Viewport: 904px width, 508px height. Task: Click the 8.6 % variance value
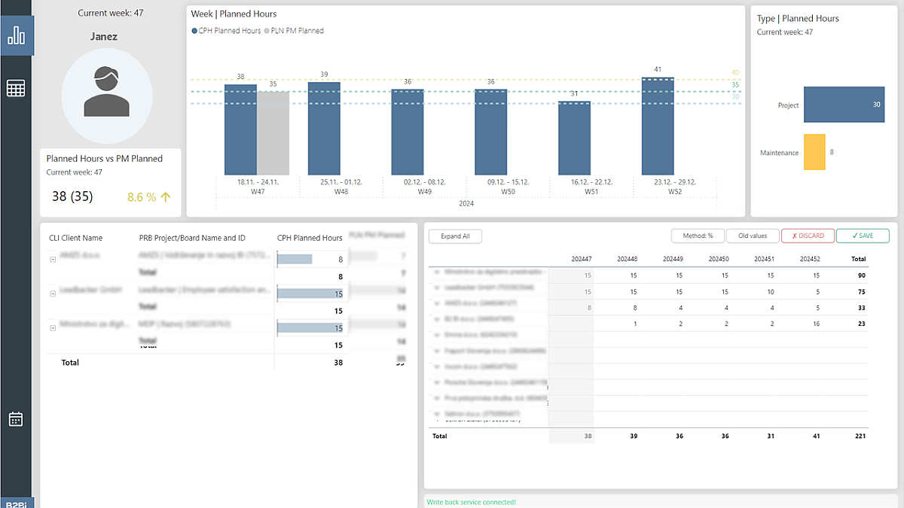pos(142,197)
